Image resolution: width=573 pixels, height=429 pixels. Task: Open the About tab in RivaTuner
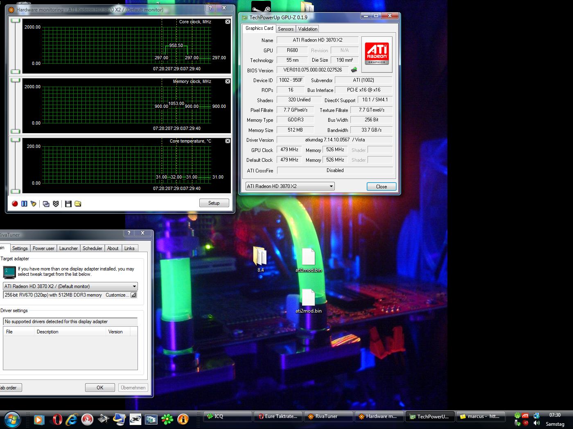tap(113, 248)
